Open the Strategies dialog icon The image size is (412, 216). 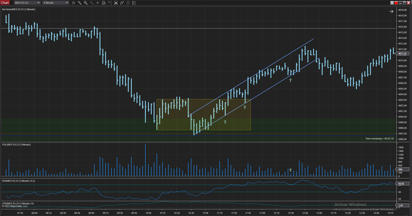(128, 3)
